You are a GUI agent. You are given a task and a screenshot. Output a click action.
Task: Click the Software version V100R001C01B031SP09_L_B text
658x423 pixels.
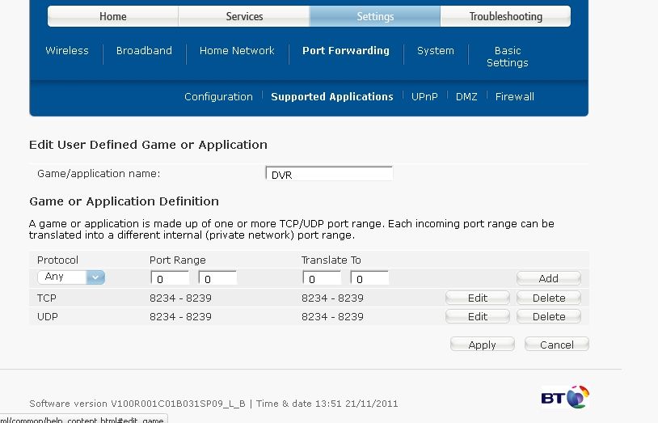click(137, 404)
